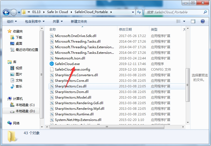Click the blue help question mark icon

(203, 21)
